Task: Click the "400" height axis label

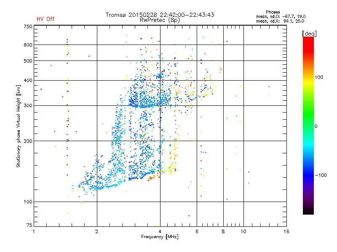Action: coord(28,80)
